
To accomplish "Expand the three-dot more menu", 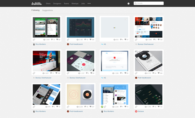I will (89, 4).
